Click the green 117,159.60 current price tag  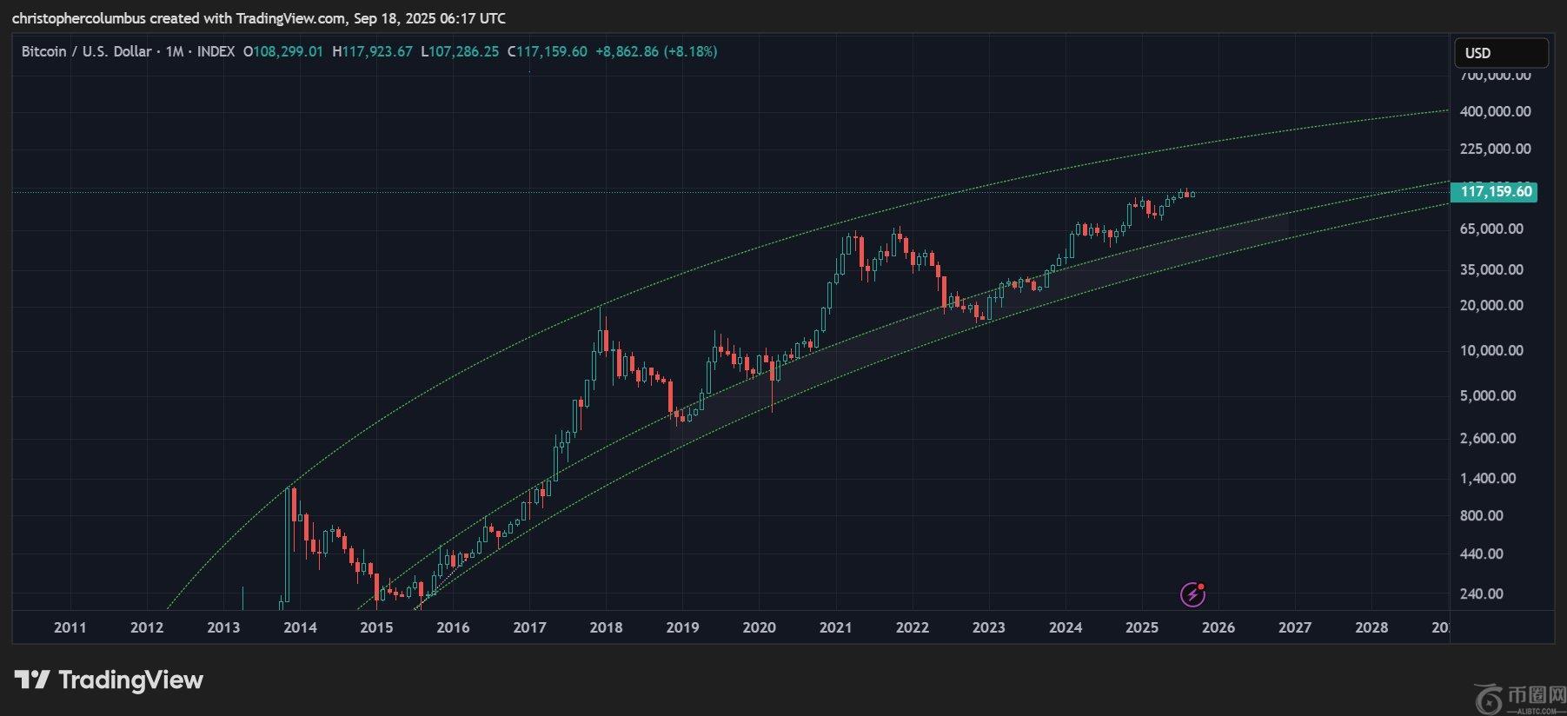pyautogui.click(x=1495, y=192)
